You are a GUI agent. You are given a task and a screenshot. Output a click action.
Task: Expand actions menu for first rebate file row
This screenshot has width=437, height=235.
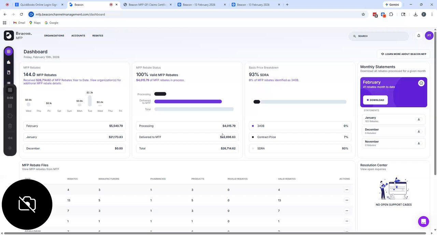point(347,190)
